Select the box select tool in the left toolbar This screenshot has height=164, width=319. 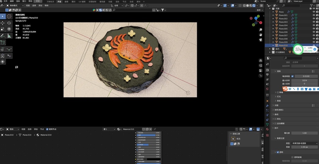(x=3, y=16)
